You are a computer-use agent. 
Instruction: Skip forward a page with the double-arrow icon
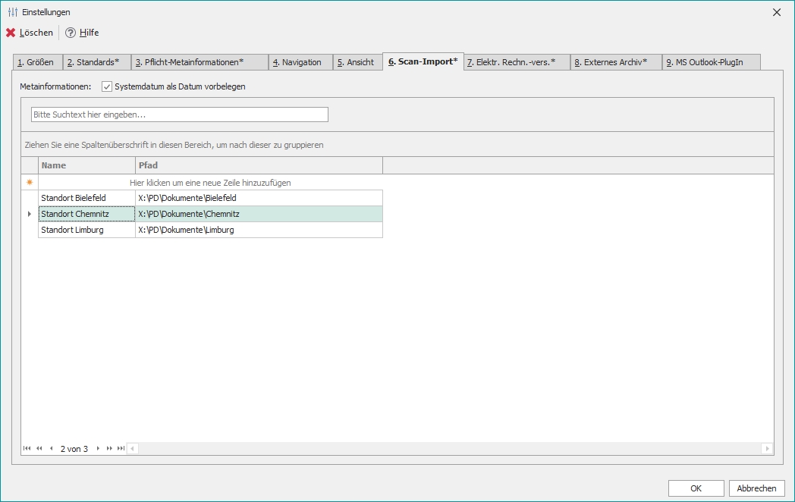(110, 448)
